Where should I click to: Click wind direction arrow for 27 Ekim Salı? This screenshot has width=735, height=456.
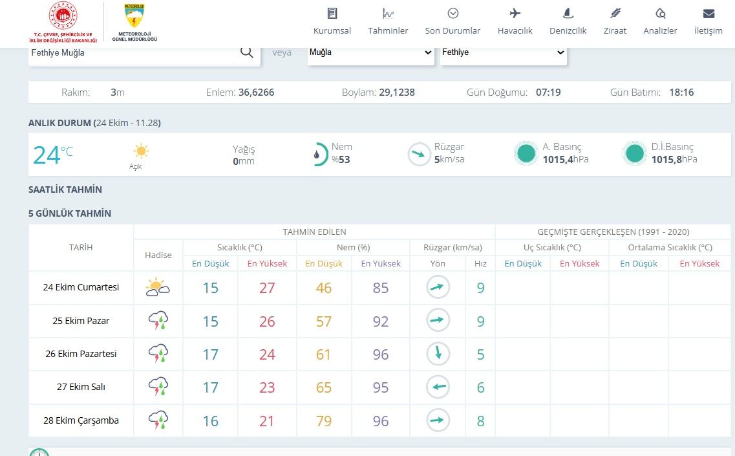pyautogui.click(x=438, y=387)
